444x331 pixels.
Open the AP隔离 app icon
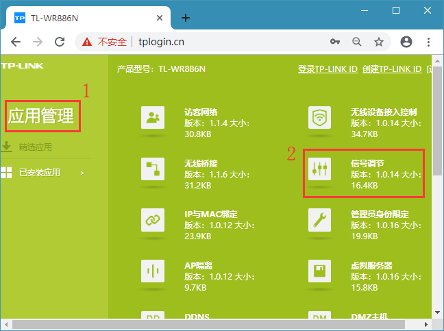[152, 271]
